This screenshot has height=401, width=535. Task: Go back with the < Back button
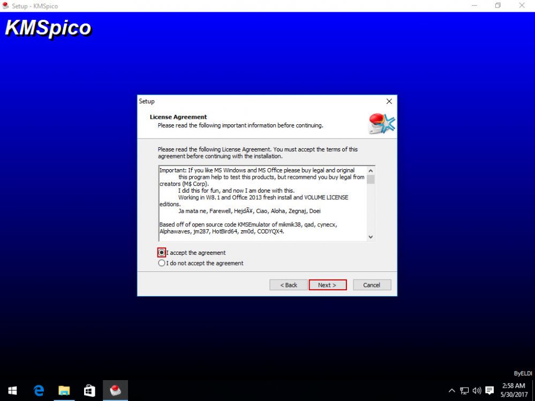[289, 285]
